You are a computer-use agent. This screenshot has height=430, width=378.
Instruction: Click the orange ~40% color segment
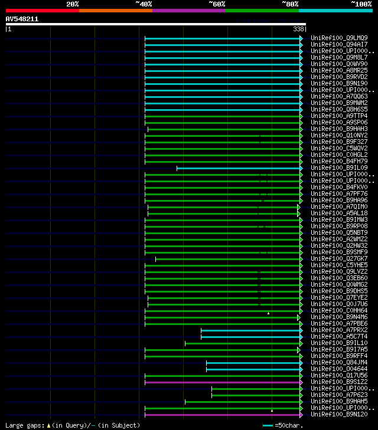click(116, 11)
